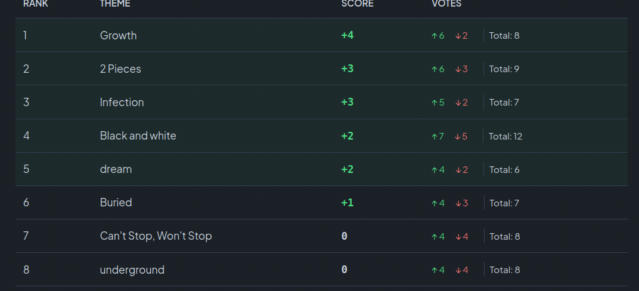Upvote the Black and white theme
This screenshot has height=291, width=639.
435,137
